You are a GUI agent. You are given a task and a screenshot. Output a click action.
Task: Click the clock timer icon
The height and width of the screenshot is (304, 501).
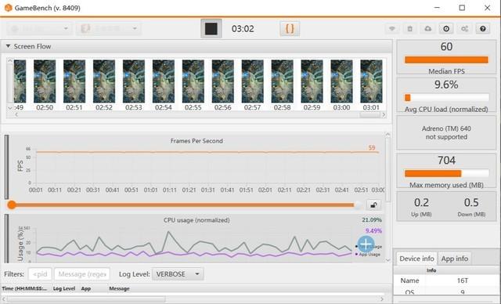point(446,29)
